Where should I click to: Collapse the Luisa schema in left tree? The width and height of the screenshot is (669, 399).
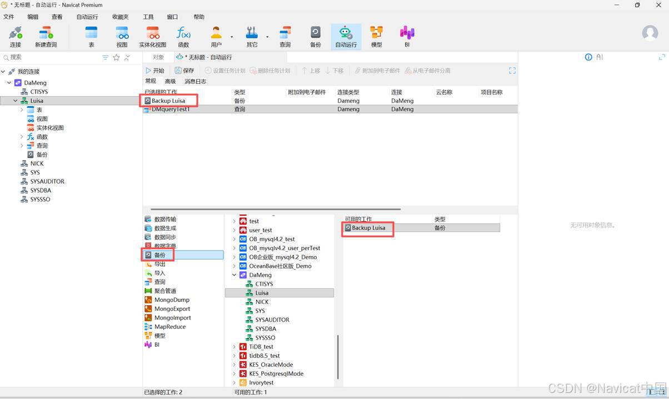[16, 101]
